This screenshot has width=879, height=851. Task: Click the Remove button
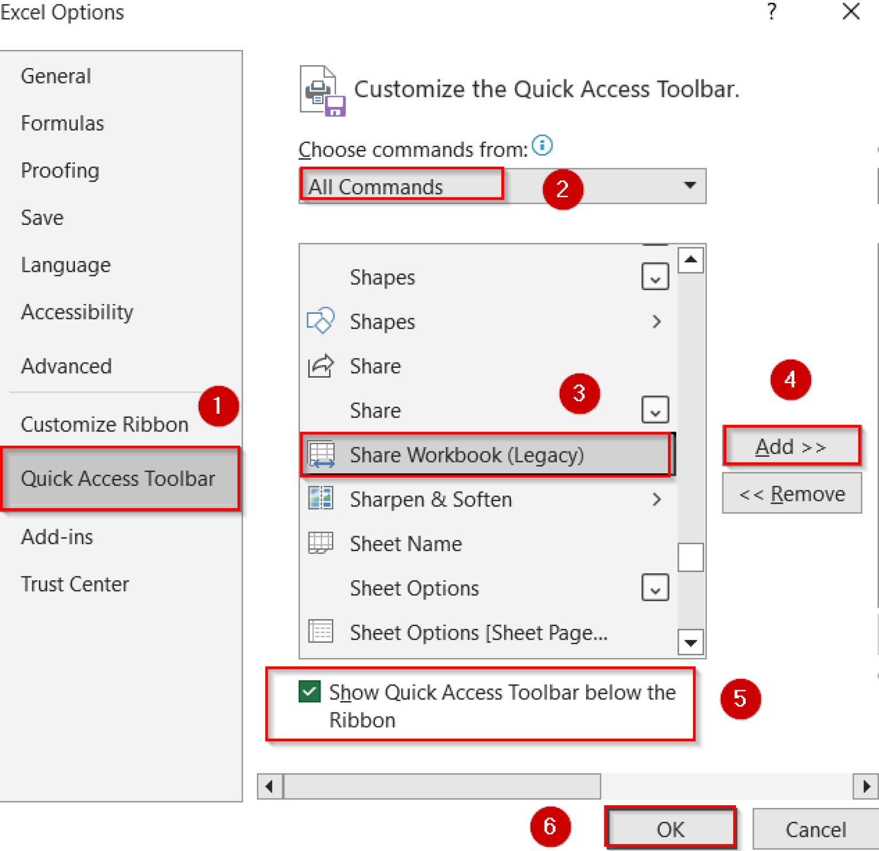(792, 493)
